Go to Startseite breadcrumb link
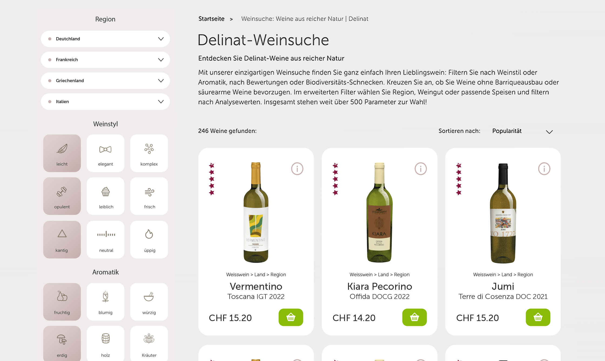Viewport: 605px width, 361px height. 211,19
